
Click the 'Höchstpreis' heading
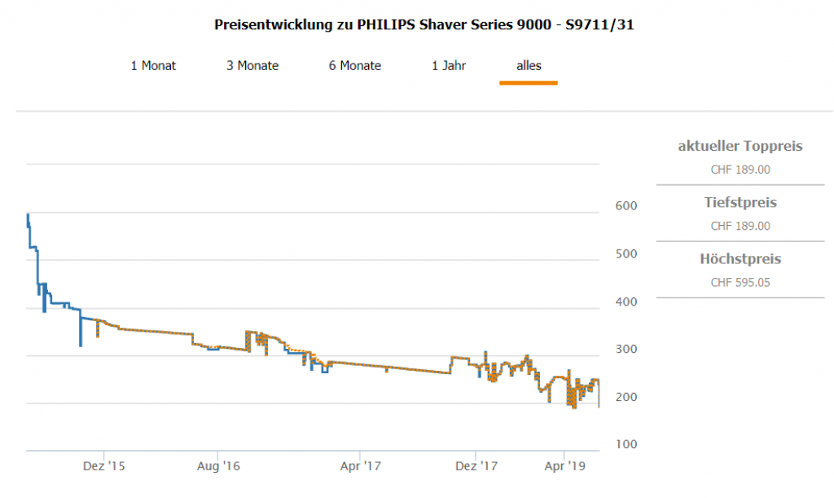tap(740, 259)
